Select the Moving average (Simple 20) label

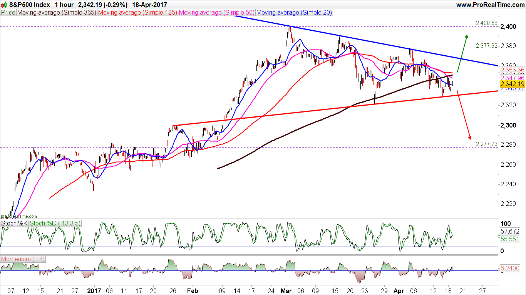pyautogui.click(x=294, y=13)
